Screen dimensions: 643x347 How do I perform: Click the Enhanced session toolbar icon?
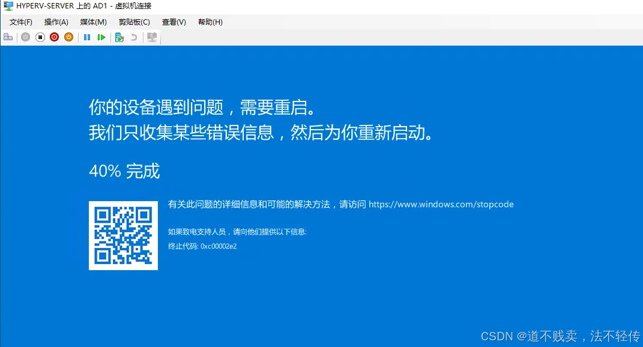coord(152,37)
